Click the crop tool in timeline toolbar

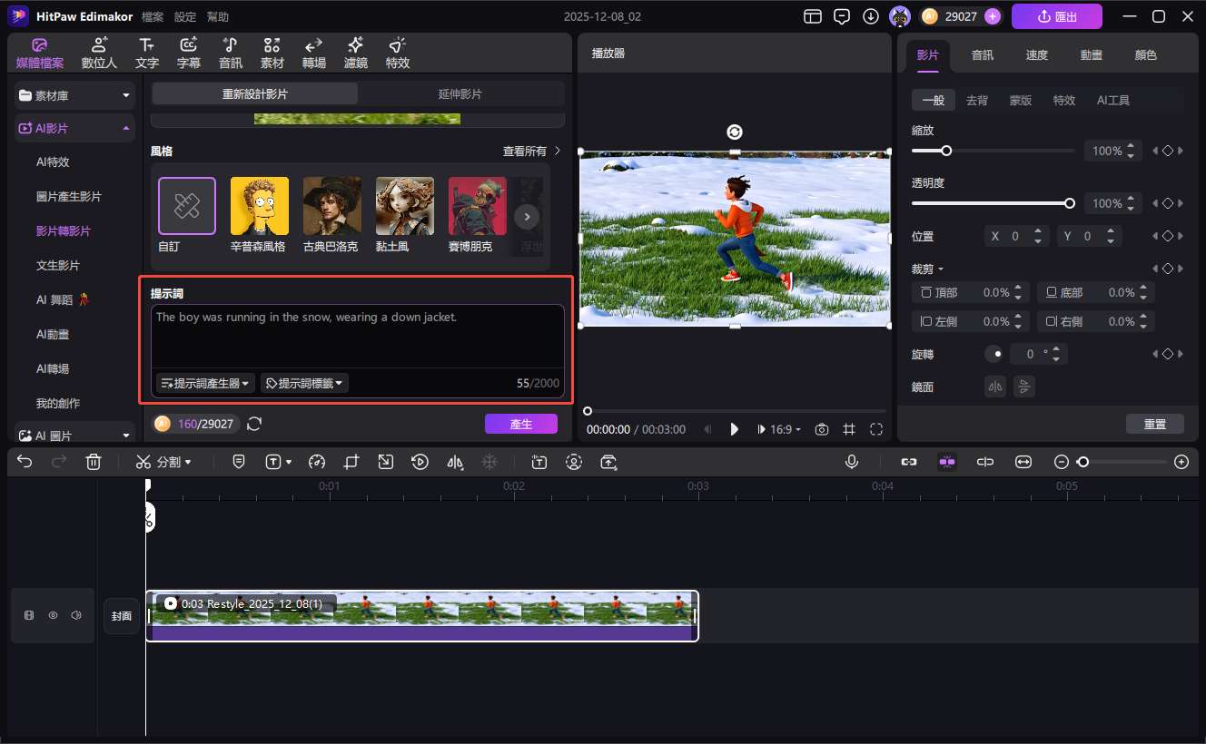351,462
